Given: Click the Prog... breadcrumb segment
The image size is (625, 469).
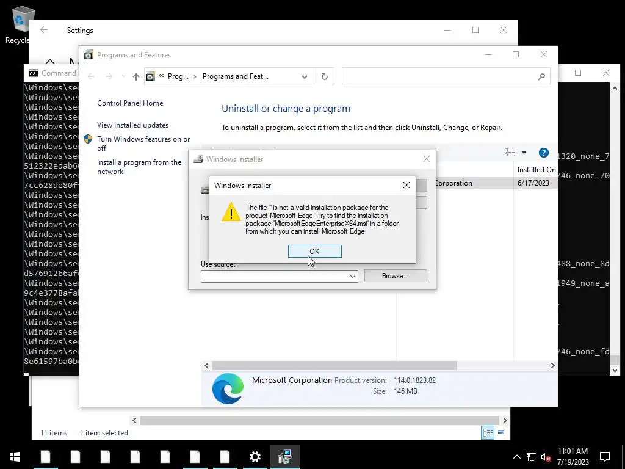Looking at the screenshot, I should pyautogui.click(x=178, y=76).
